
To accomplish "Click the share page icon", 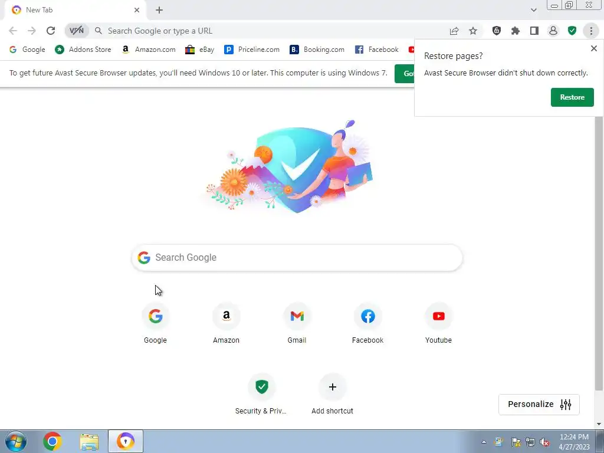I will click(x=454, y=31).
